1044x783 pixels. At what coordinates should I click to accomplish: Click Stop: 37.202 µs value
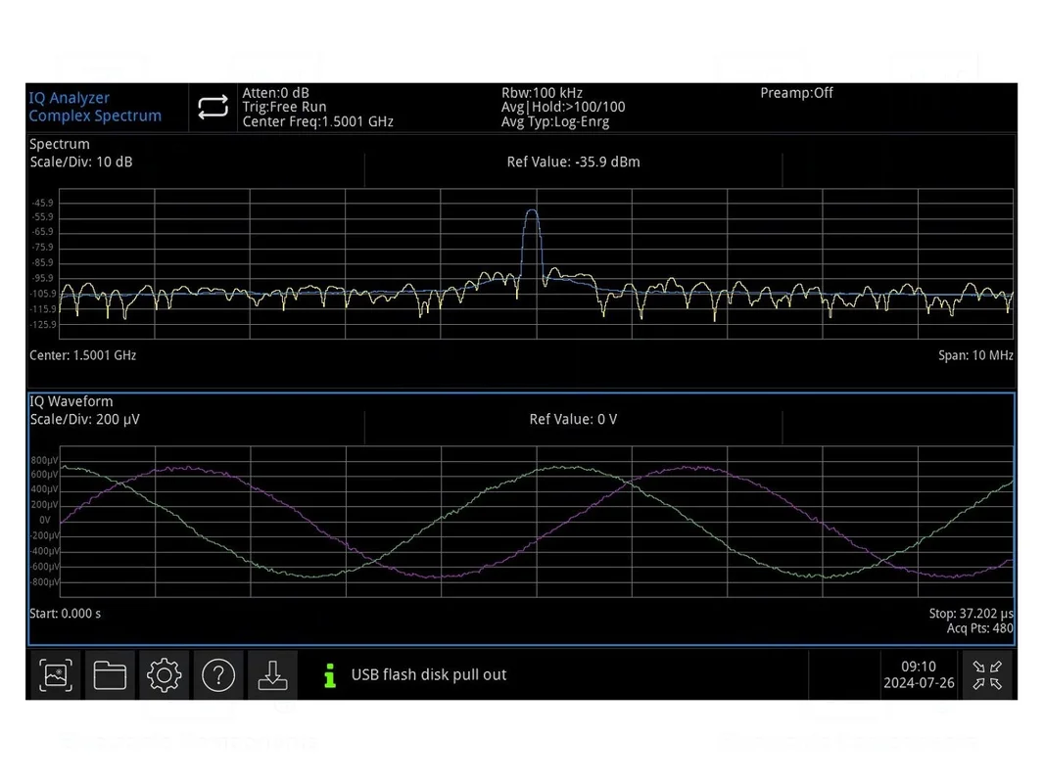point(971,614)
